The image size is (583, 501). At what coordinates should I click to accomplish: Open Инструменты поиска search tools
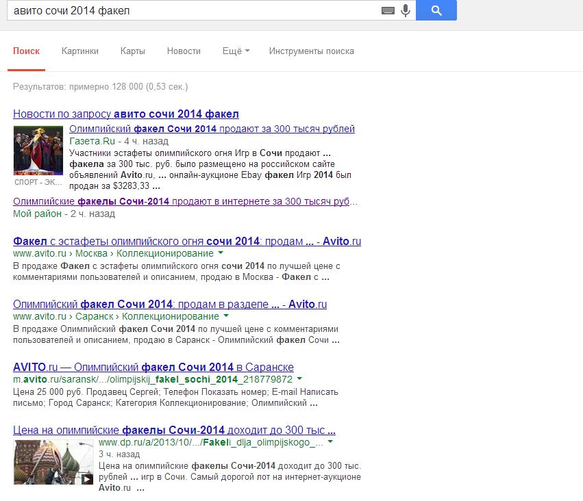pyautogui.click(x=311, y=51)
